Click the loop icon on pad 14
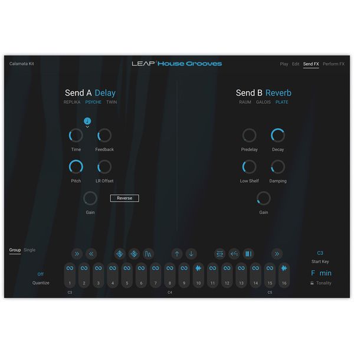The image size is (354, 354). click(255, 268)
